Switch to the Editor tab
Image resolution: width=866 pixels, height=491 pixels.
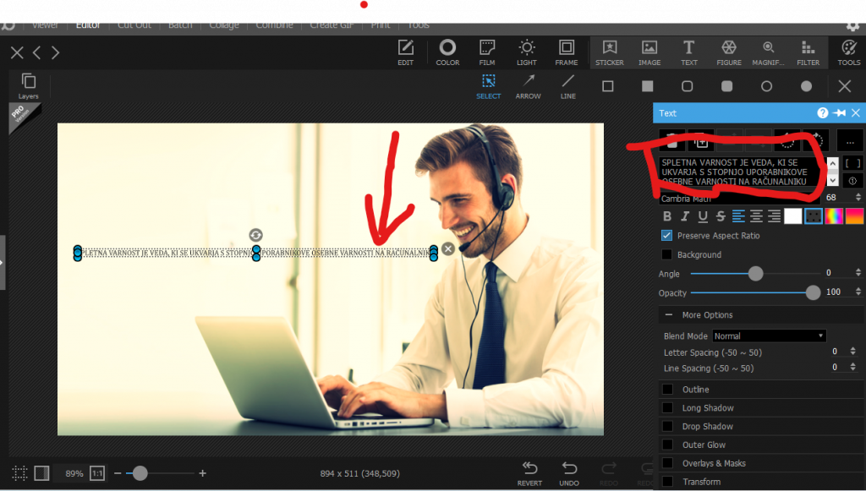[x=88, y=25]
